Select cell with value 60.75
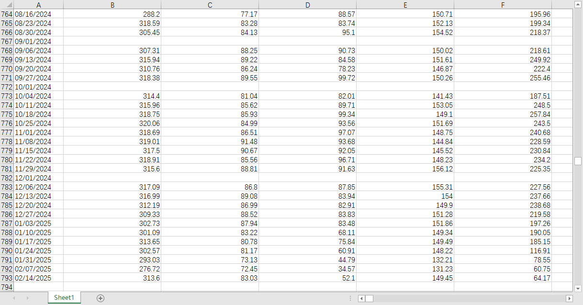 [x=503, y=269]
